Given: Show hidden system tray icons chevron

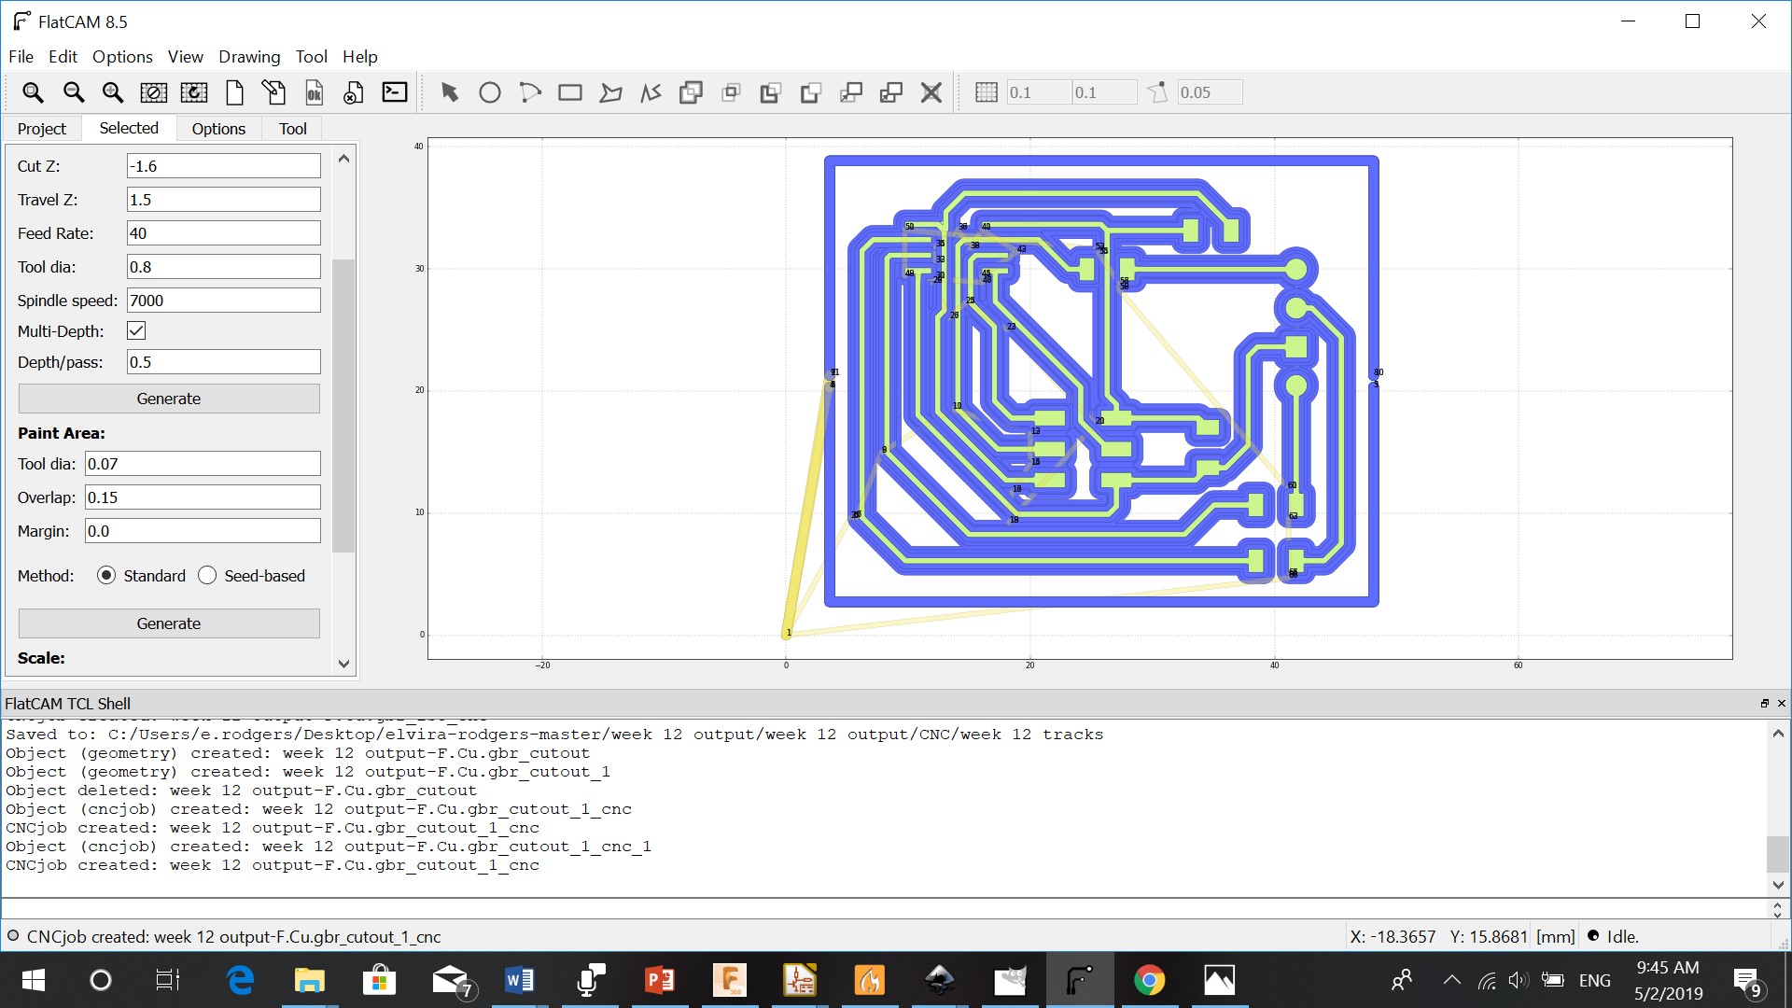Looking at the screenshot, I should coord(1451,980).
